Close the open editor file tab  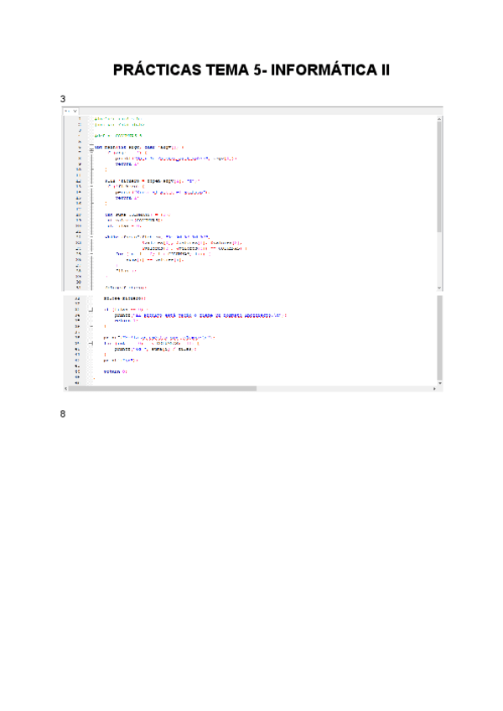pos(74,111)
